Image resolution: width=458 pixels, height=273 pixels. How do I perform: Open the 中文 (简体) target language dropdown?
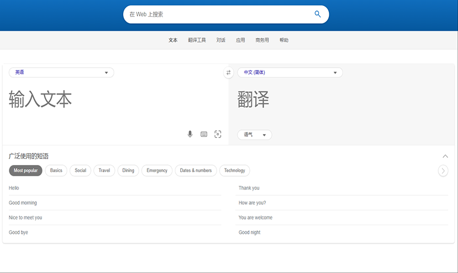tap(290, 72)
